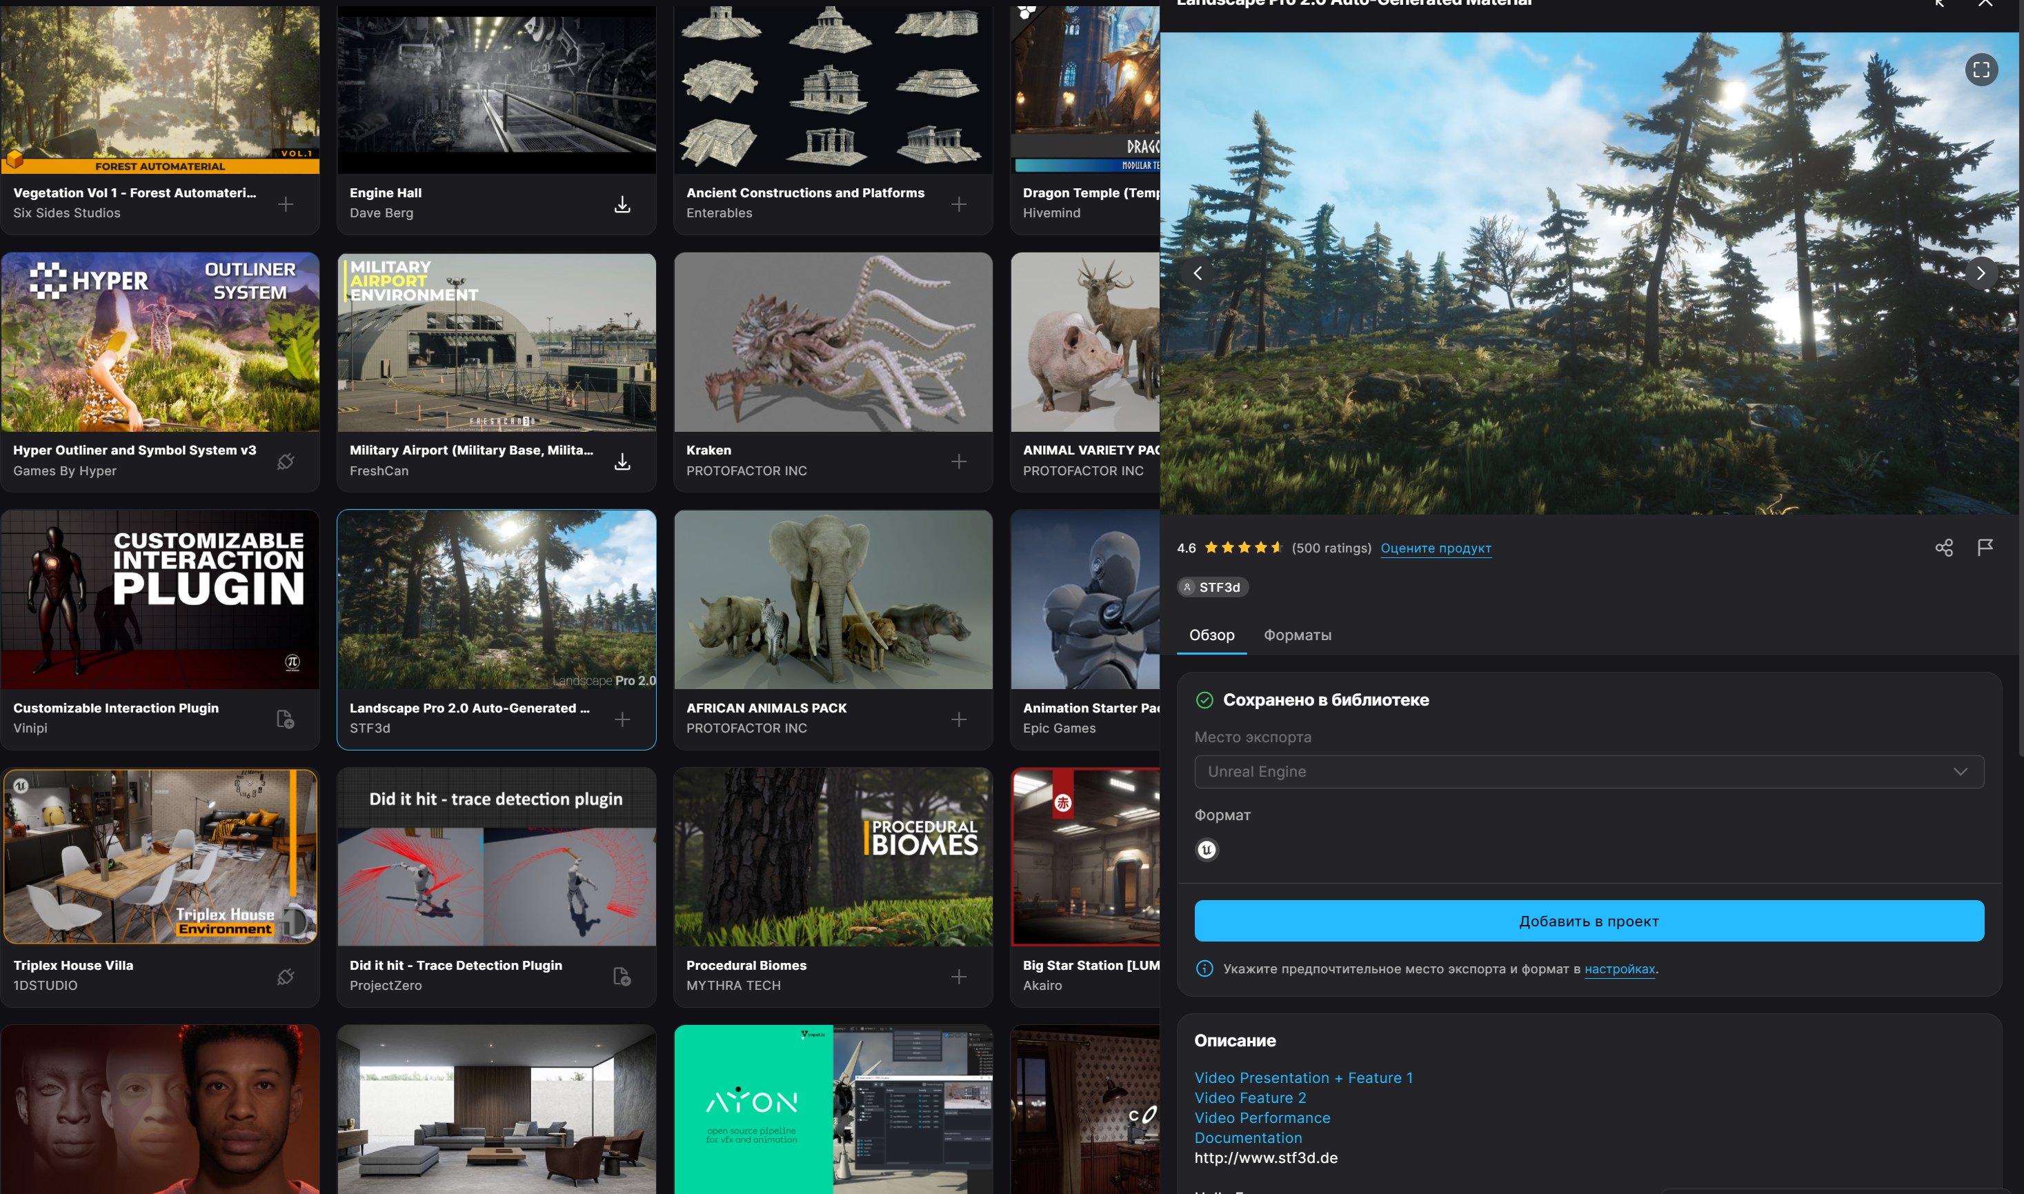Download Military Airport asset icon
The width and height of the screenshot is (2024, 1194).
(x=622, y=462)
